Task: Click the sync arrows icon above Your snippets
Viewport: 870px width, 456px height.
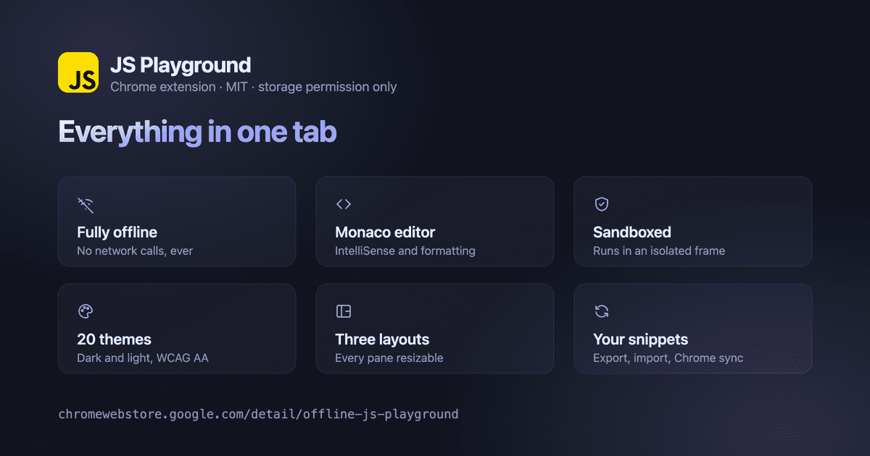Action: click(x=602, y=311)
